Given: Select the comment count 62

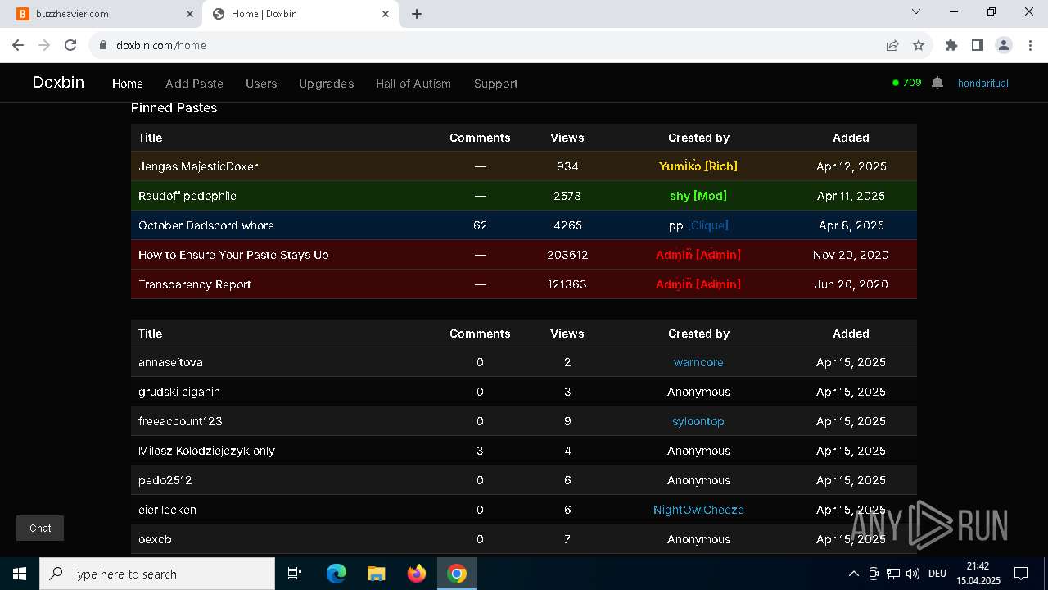Looking at the screenshot, I should click(x=480, y=225).
